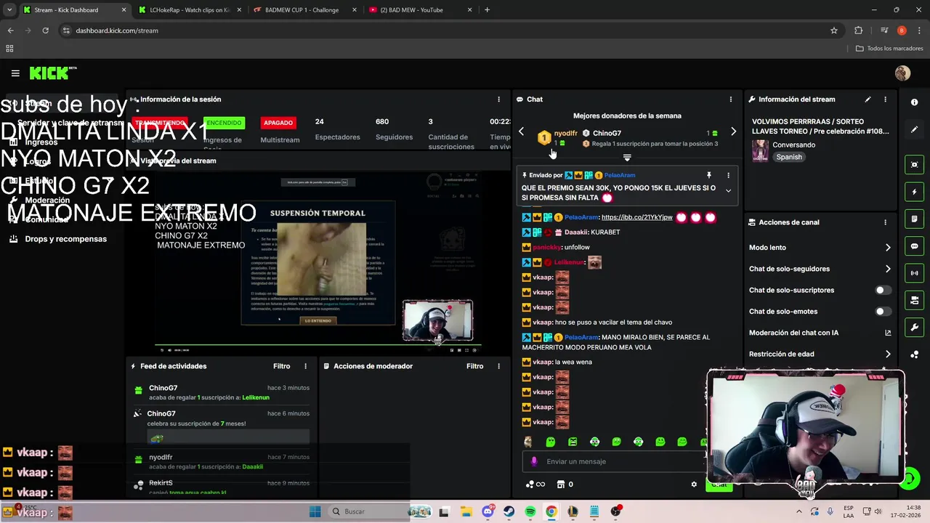Viewport: 930px width, 523px height.
Task: Show previous top donor with left arrow
Action: point(521,131)
